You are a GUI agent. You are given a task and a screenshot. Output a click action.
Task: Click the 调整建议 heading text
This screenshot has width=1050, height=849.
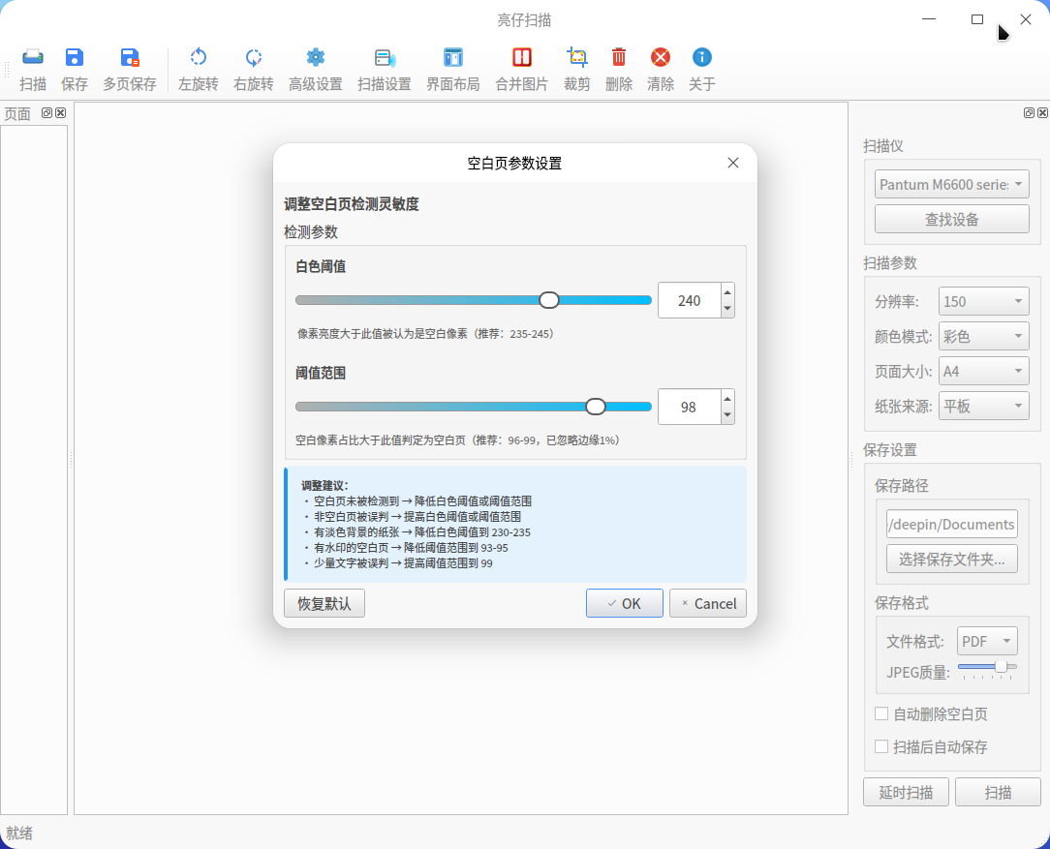[324, 486]
